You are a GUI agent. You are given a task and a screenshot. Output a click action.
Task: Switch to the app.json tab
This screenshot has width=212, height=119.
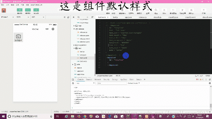point(128,17)
